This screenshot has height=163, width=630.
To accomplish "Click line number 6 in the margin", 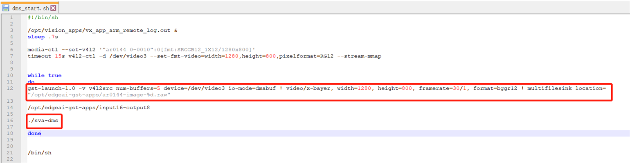I will tap(12, 50).
